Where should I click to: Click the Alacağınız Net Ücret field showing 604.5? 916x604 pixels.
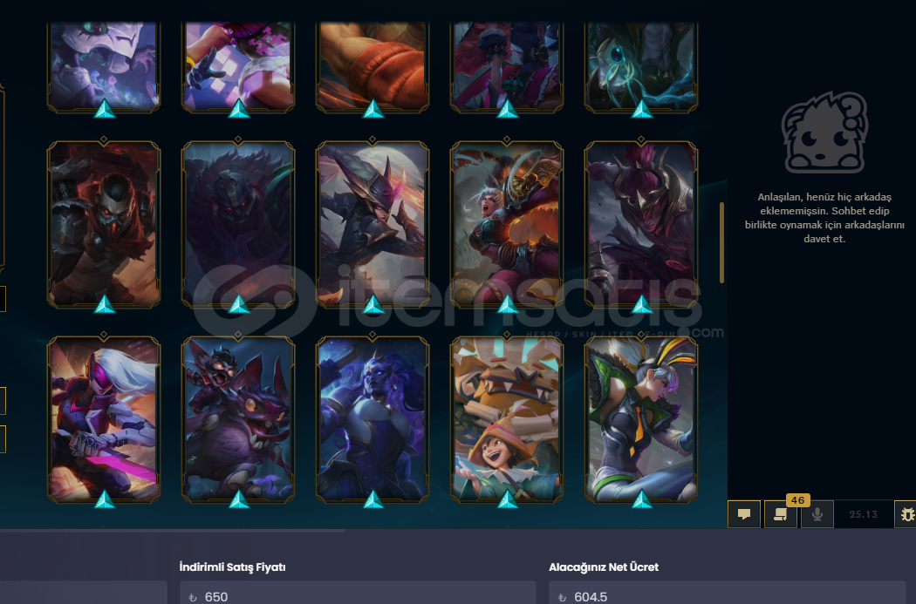click(x=728, y=593)
